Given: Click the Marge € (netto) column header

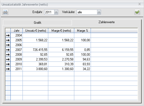Looking at the screenshot, I should click(x=61, y=31).
